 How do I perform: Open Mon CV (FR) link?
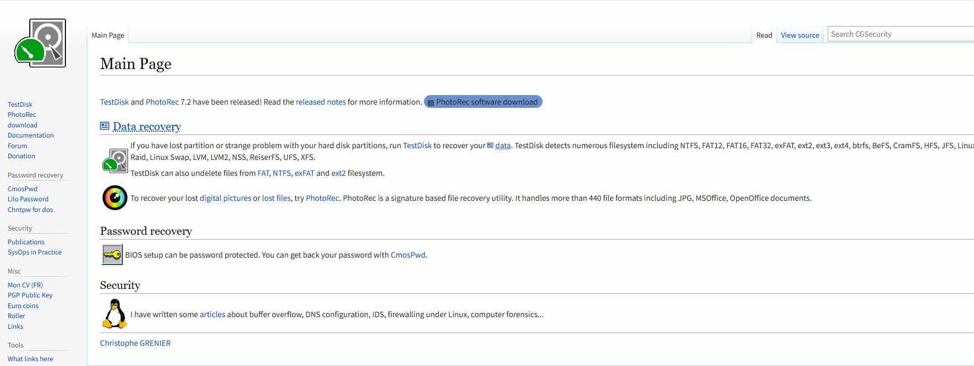tap(25, 285)
